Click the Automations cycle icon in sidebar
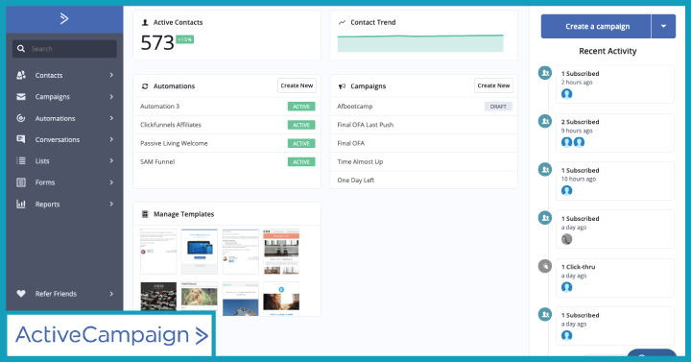 pyautogui.click(x=21, y=118)
